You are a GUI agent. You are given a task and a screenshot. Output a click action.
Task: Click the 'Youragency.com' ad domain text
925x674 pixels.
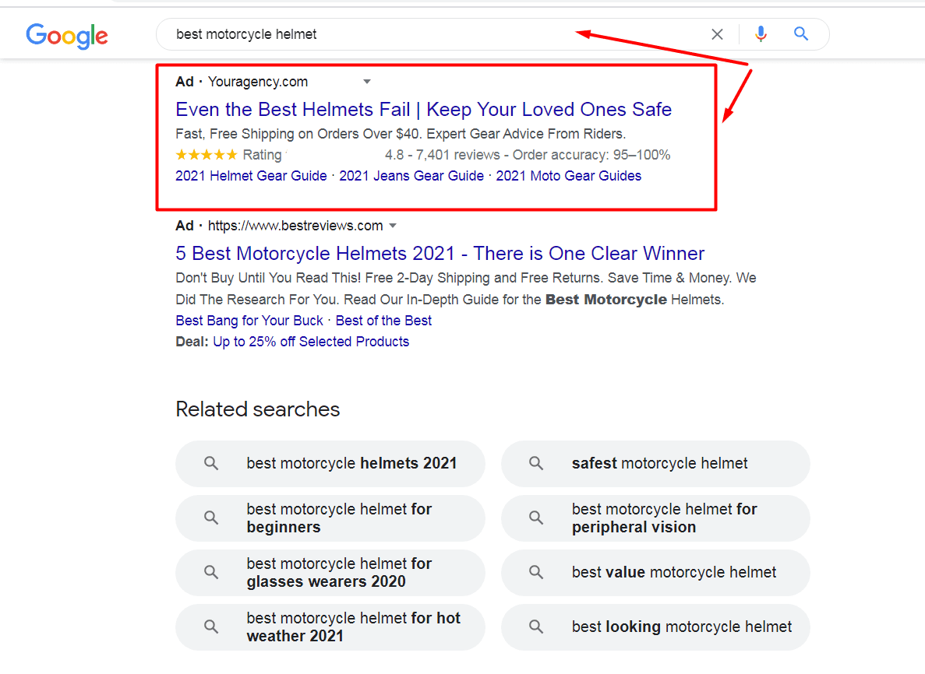click(258, 81)
